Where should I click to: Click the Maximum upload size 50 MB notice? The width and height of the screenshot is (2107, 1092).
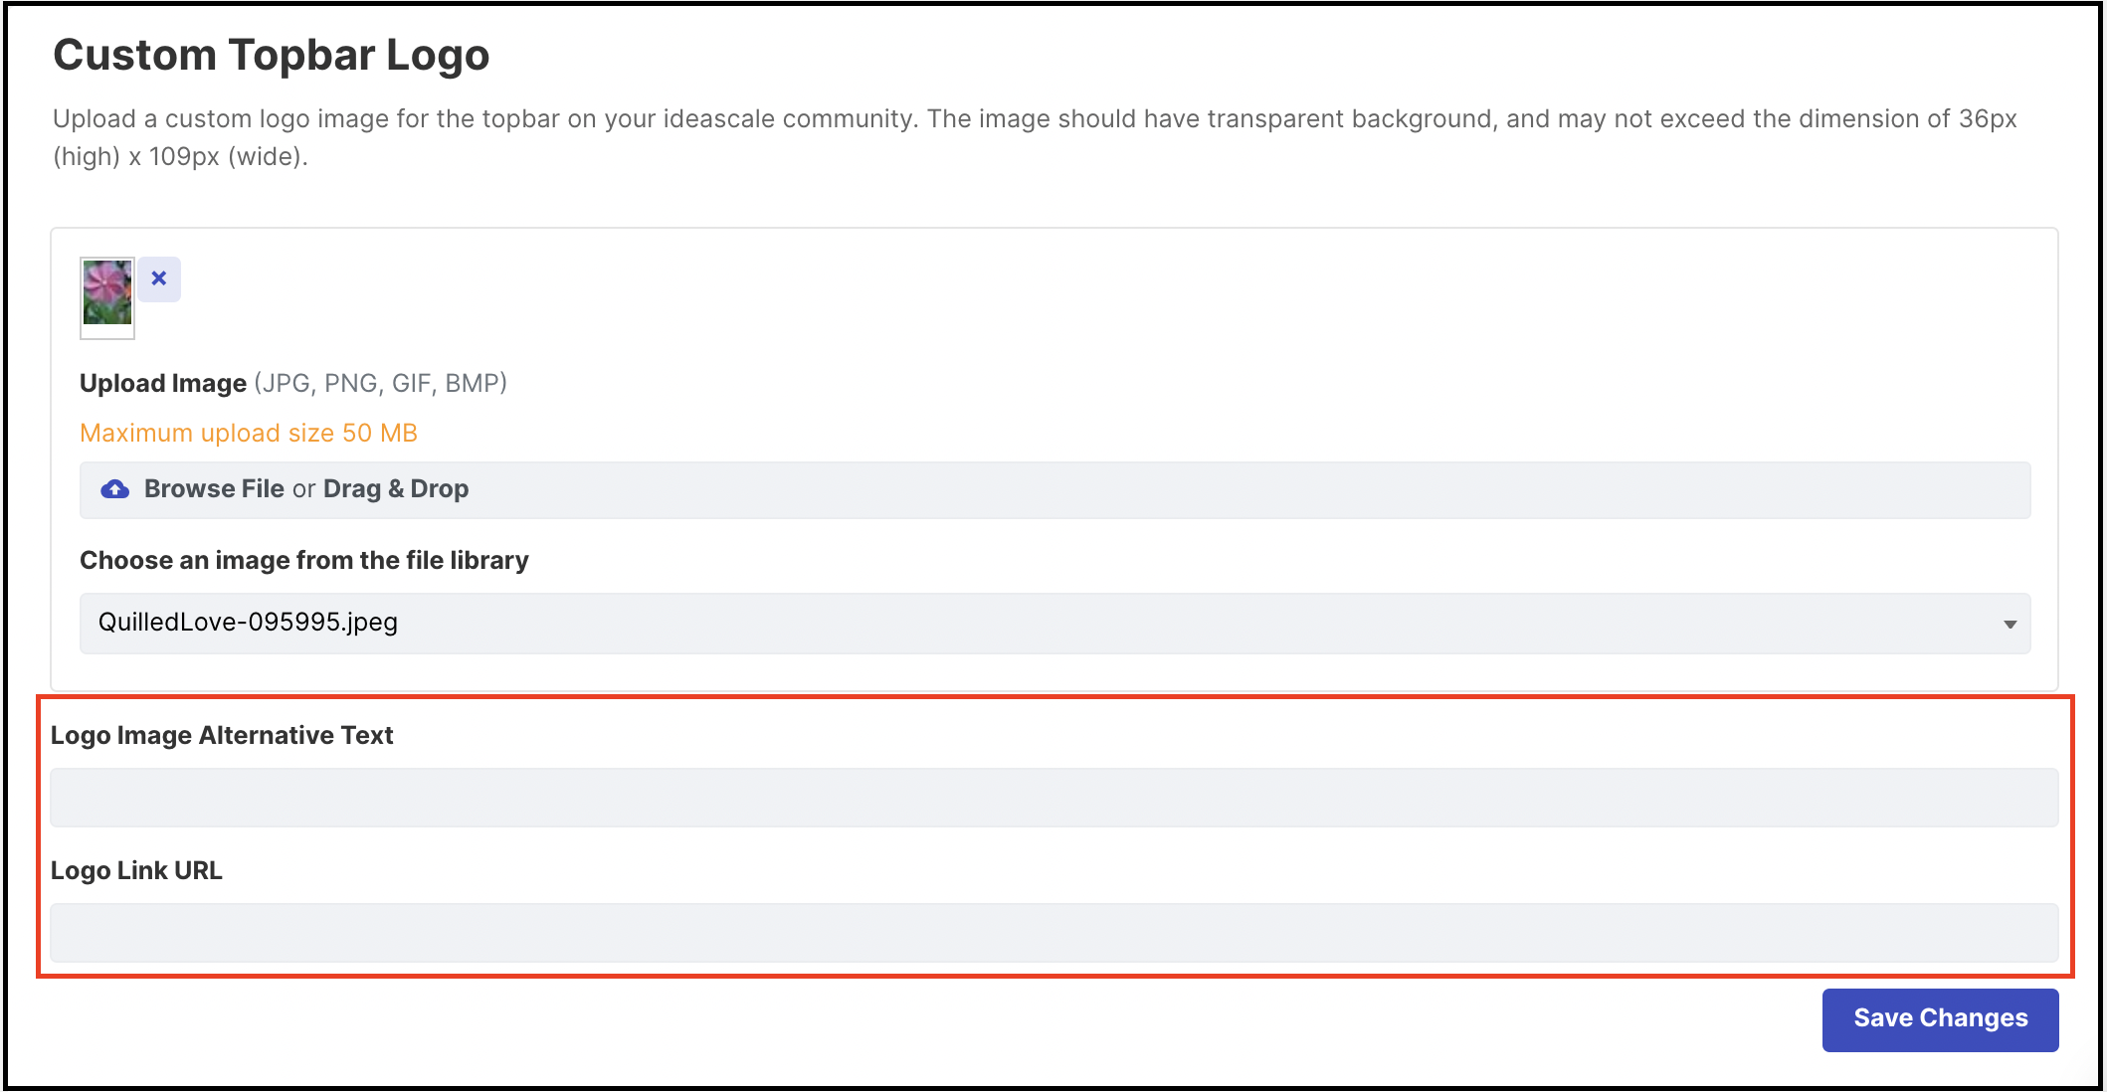point(249,434)
